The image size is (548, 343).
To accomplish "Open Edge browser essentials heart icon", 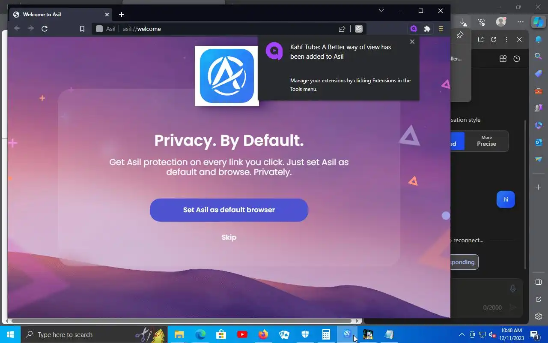I will (x=481, y=22).
